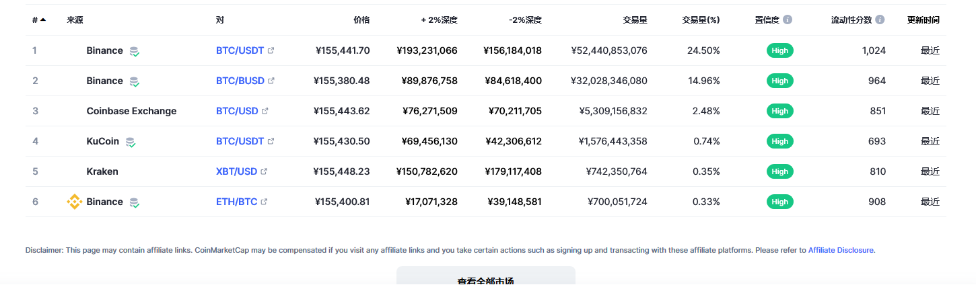Click the verified coins icon beside Binance row 1
The height and width of the screenshot is (289, 976).
(135, 51)
